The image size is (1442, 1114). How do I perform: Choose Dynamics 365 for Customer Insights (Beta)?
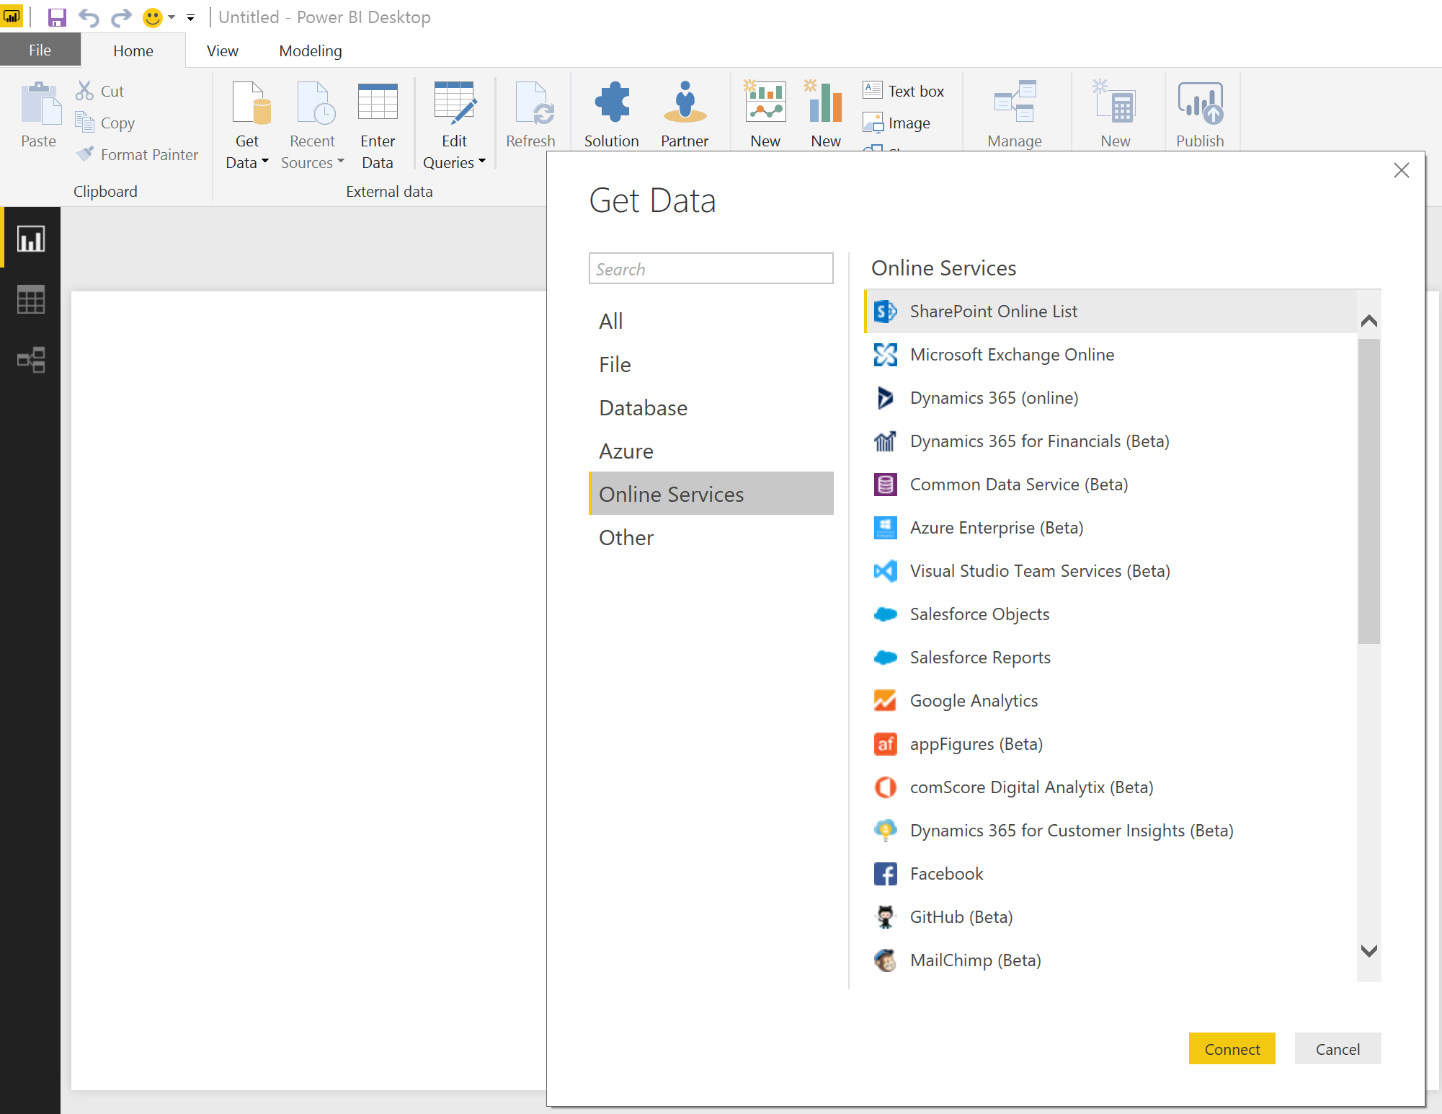[x=1110, y=831]
